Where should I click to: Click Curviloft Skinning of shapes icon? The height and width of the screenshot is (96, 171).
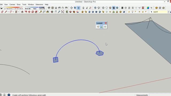pos(105,27)
